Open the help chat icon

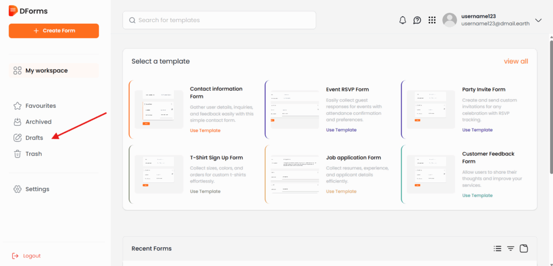click(417, 21)
